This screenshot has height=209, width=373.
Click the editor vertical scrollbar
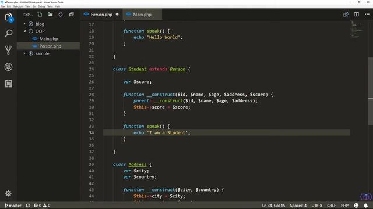click(x=371, y=91)
